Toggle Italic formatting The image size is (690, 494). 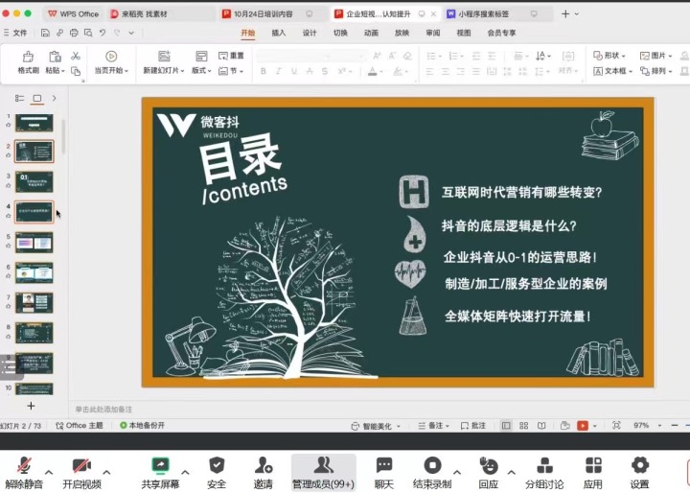[278, 71]
